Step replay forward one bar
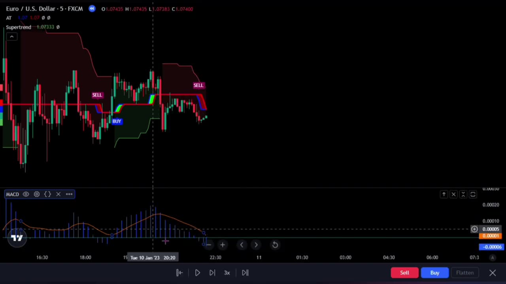 212,273
